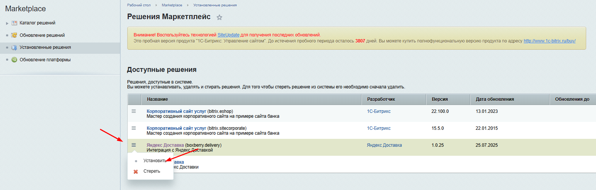Go to Marketplace breadcrumb
Viewport: 596px width, 190px height.
point(172,5)
